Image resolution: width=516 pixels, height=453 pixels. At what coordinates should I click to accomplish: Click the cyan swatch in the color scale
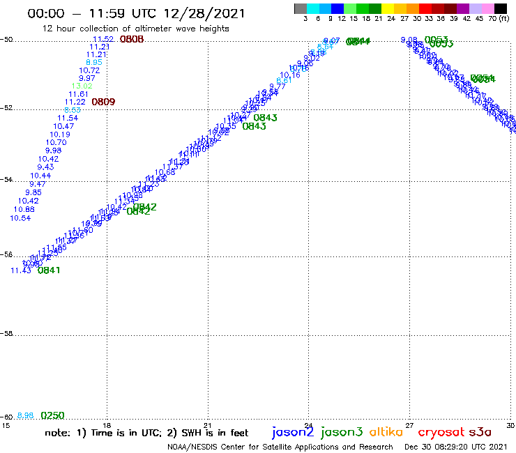tap(313, 8)
